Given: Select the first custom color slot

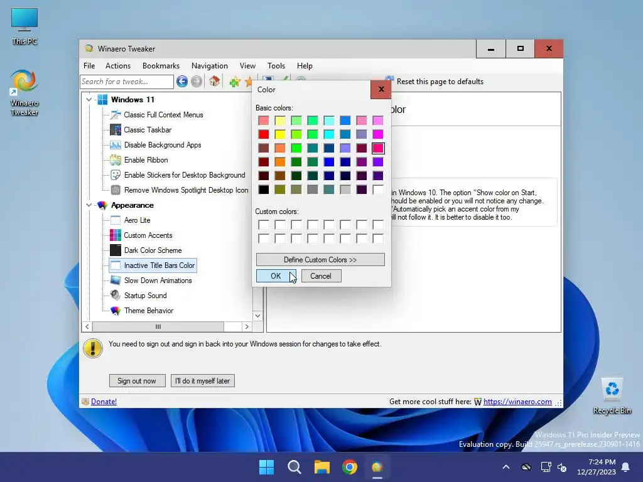Looking at the screenshot, I should pos(264,225).
